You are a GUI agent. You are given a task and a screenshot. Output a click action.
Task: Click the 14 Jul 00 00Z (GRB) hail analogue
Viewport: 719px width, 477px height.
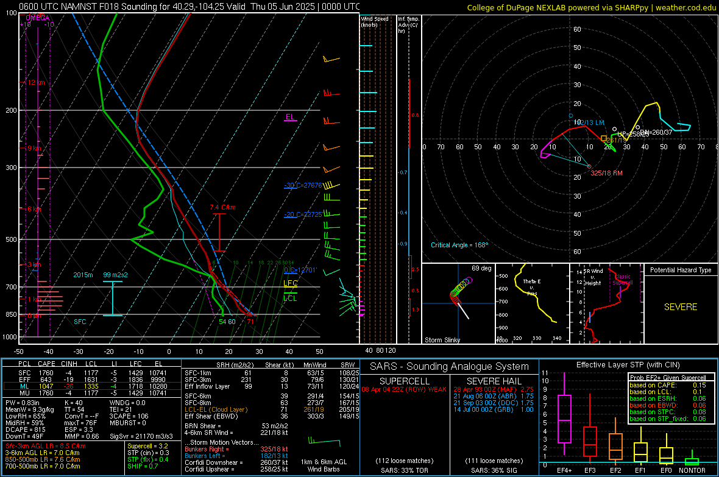tap(494, 409)
